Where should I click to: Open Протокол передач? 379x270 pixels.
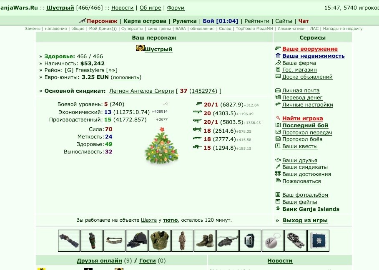pos(307,133)
